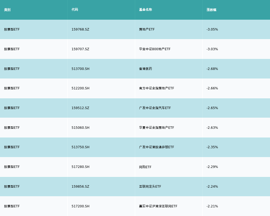Open 广发中证港股通非银ETF entry
The height and width of the screenshot is (216, 270).
pos(157,147)
